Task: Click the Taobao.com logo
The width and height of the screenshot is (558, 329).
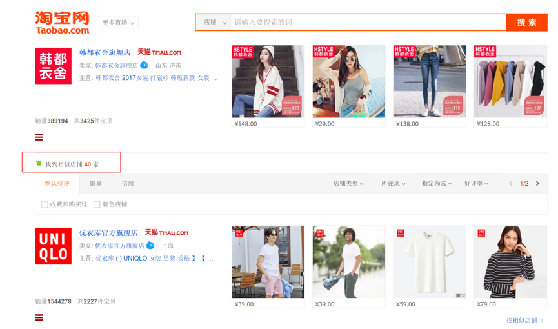Action: click(63, 23)
